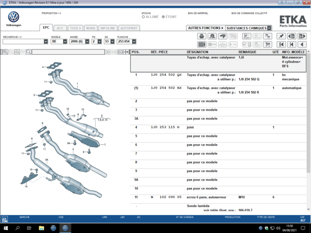
Task: Switch to the INFOLINE tab
Action: [x=108, y=28]
